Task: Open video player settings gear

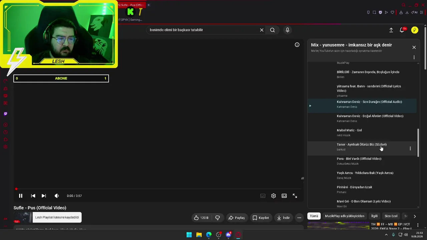Action: coord(274,196)
